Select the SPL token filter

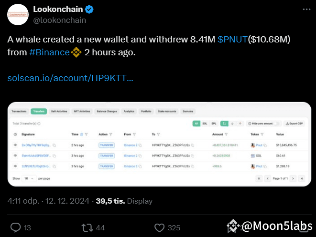click(215, 123)
